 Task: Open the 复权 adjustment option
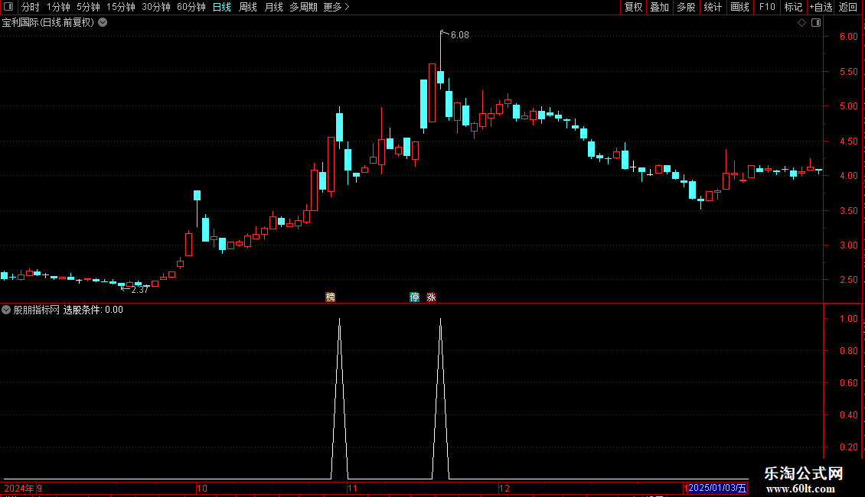click(x=633, y=7)
